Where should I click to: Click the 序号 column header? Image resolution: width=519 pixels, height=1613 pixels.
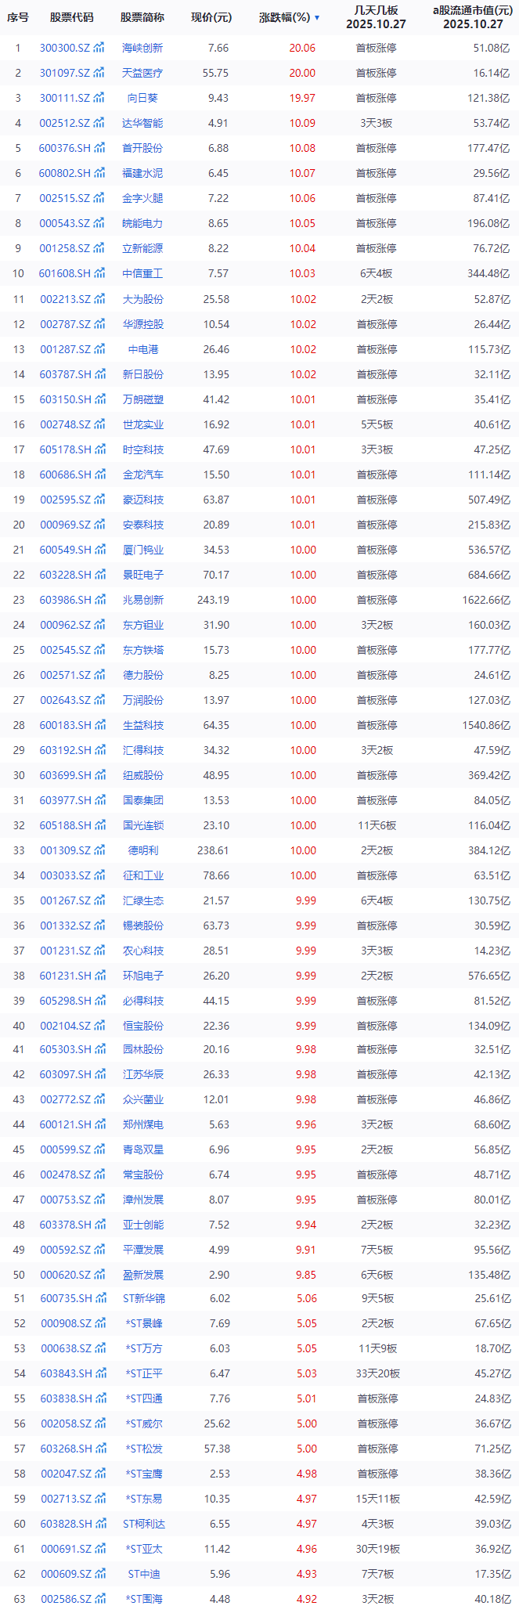tap(18, 17)
